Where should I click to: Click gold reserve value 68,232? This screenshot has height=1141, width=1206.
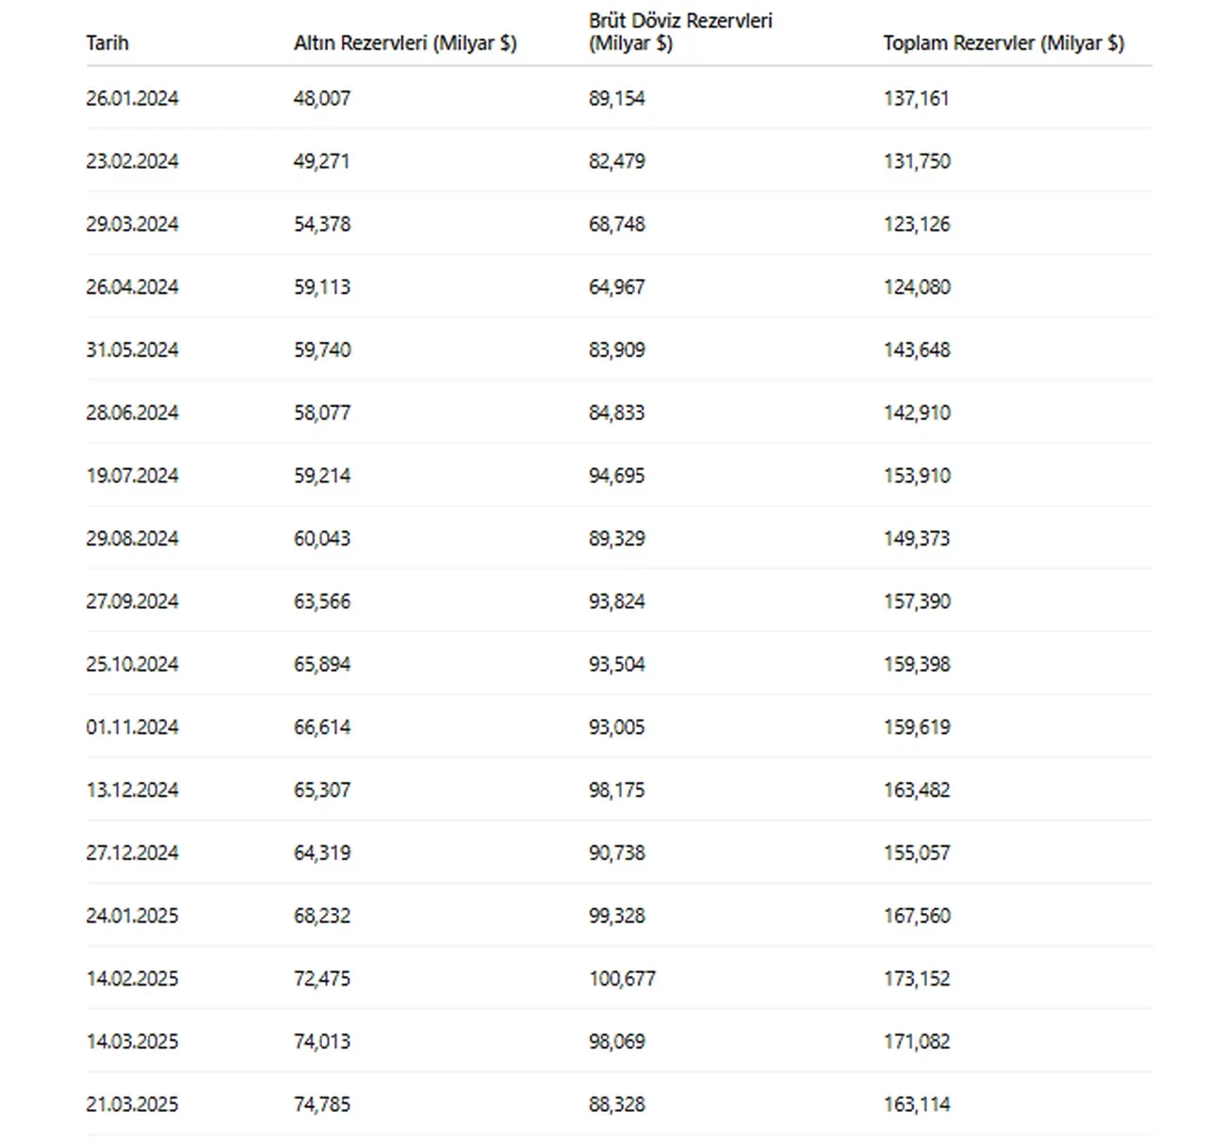(321, 916)
